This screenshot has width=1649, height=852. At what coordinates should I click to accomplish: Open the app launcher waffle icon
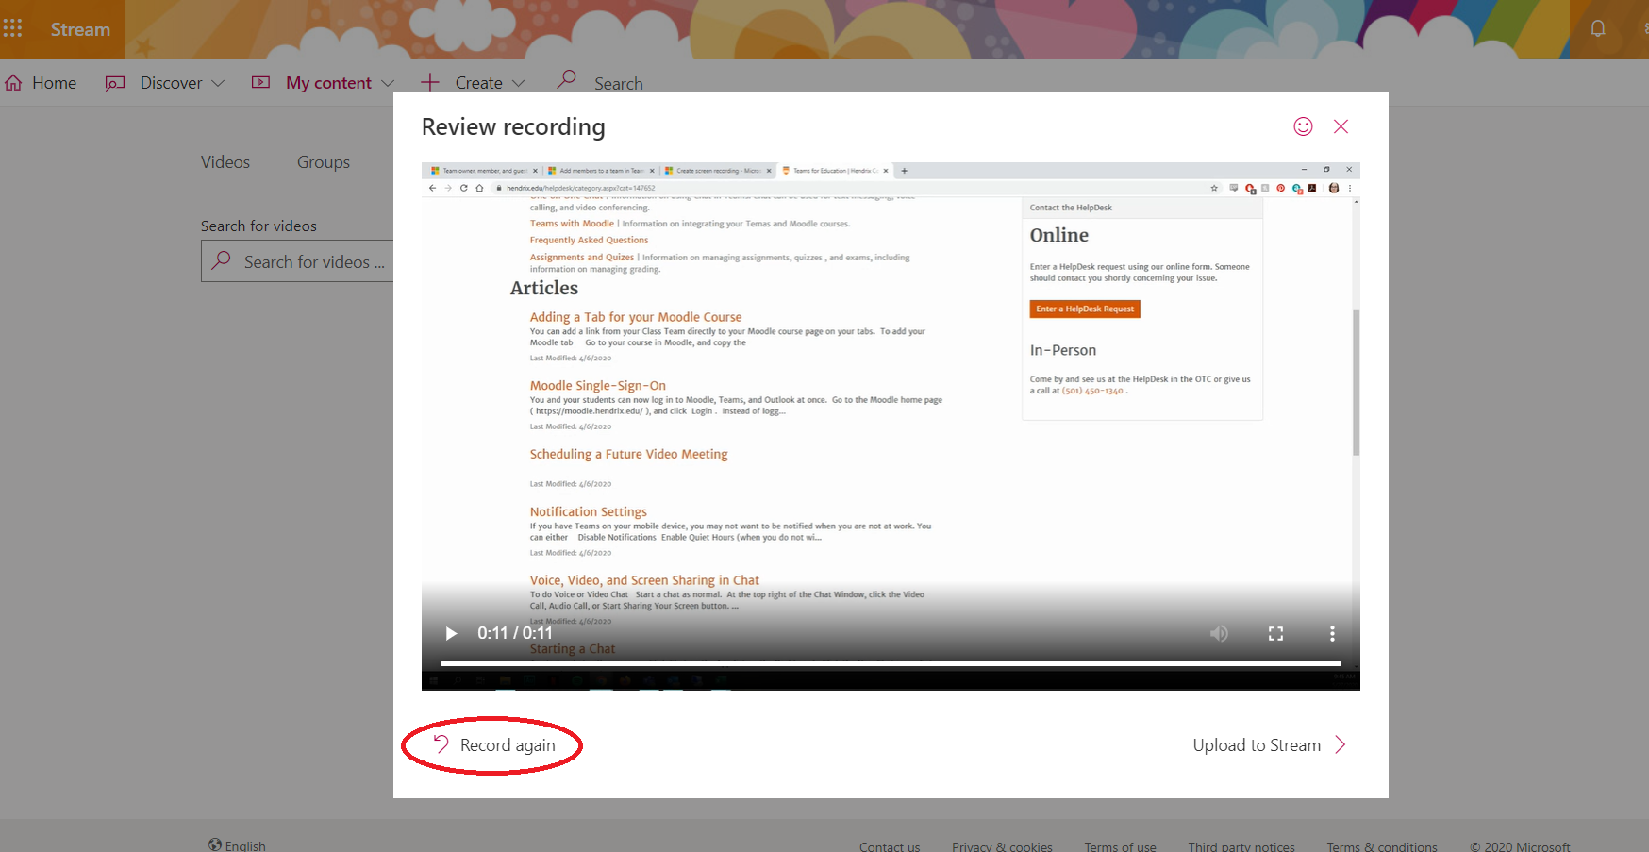12,28
